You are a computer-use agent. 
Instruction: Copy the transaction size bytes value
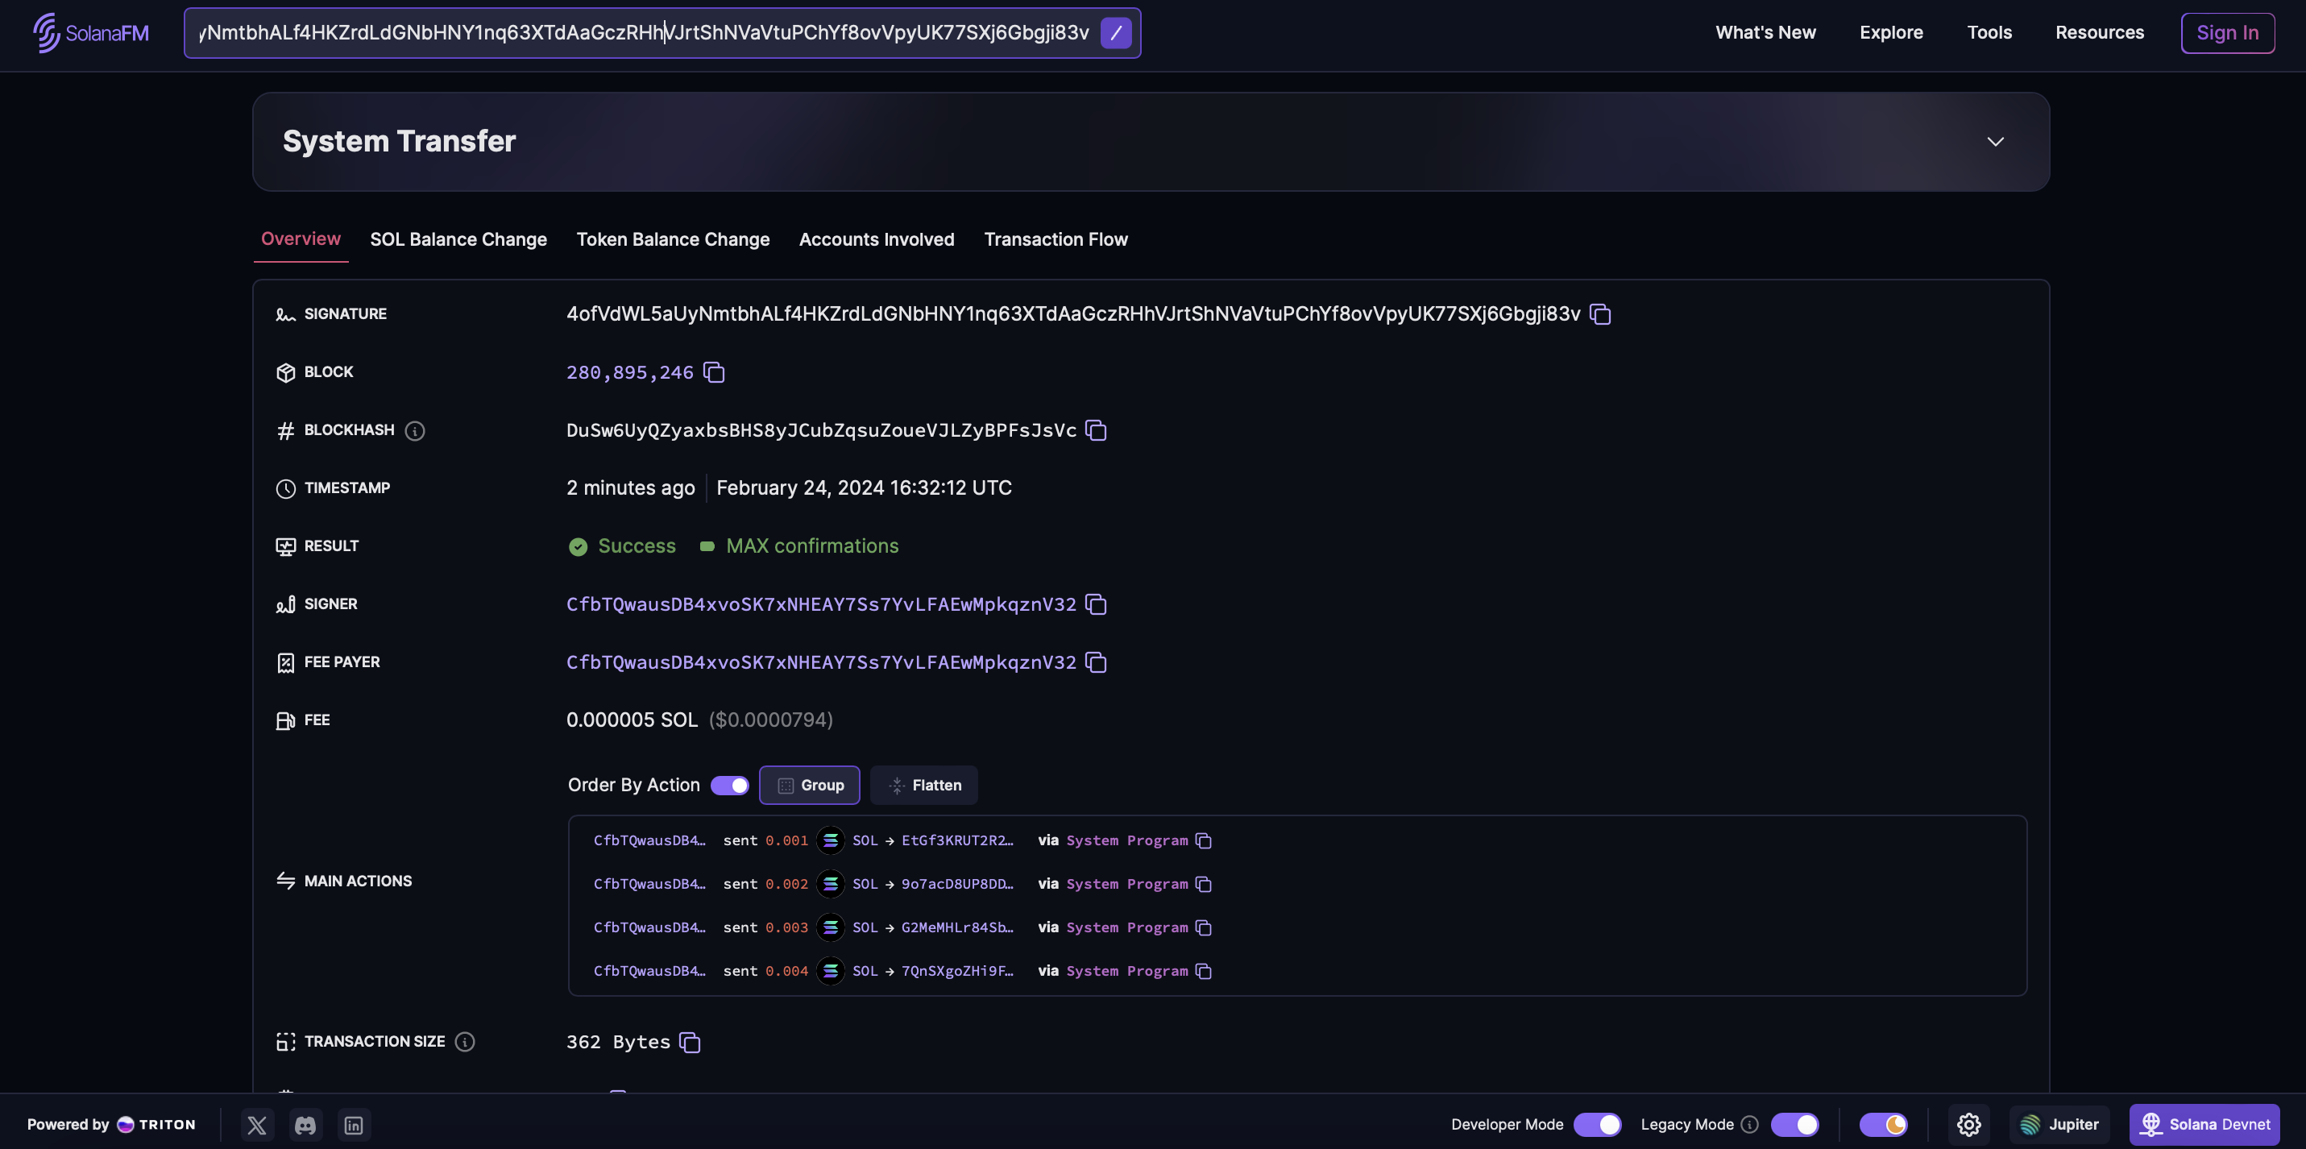click(688, 1042)
